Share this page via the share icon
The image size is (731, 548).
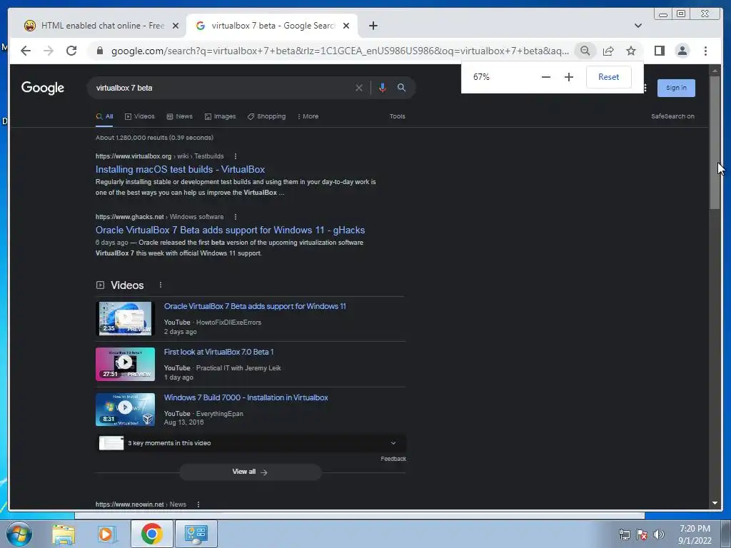[608, 51]
